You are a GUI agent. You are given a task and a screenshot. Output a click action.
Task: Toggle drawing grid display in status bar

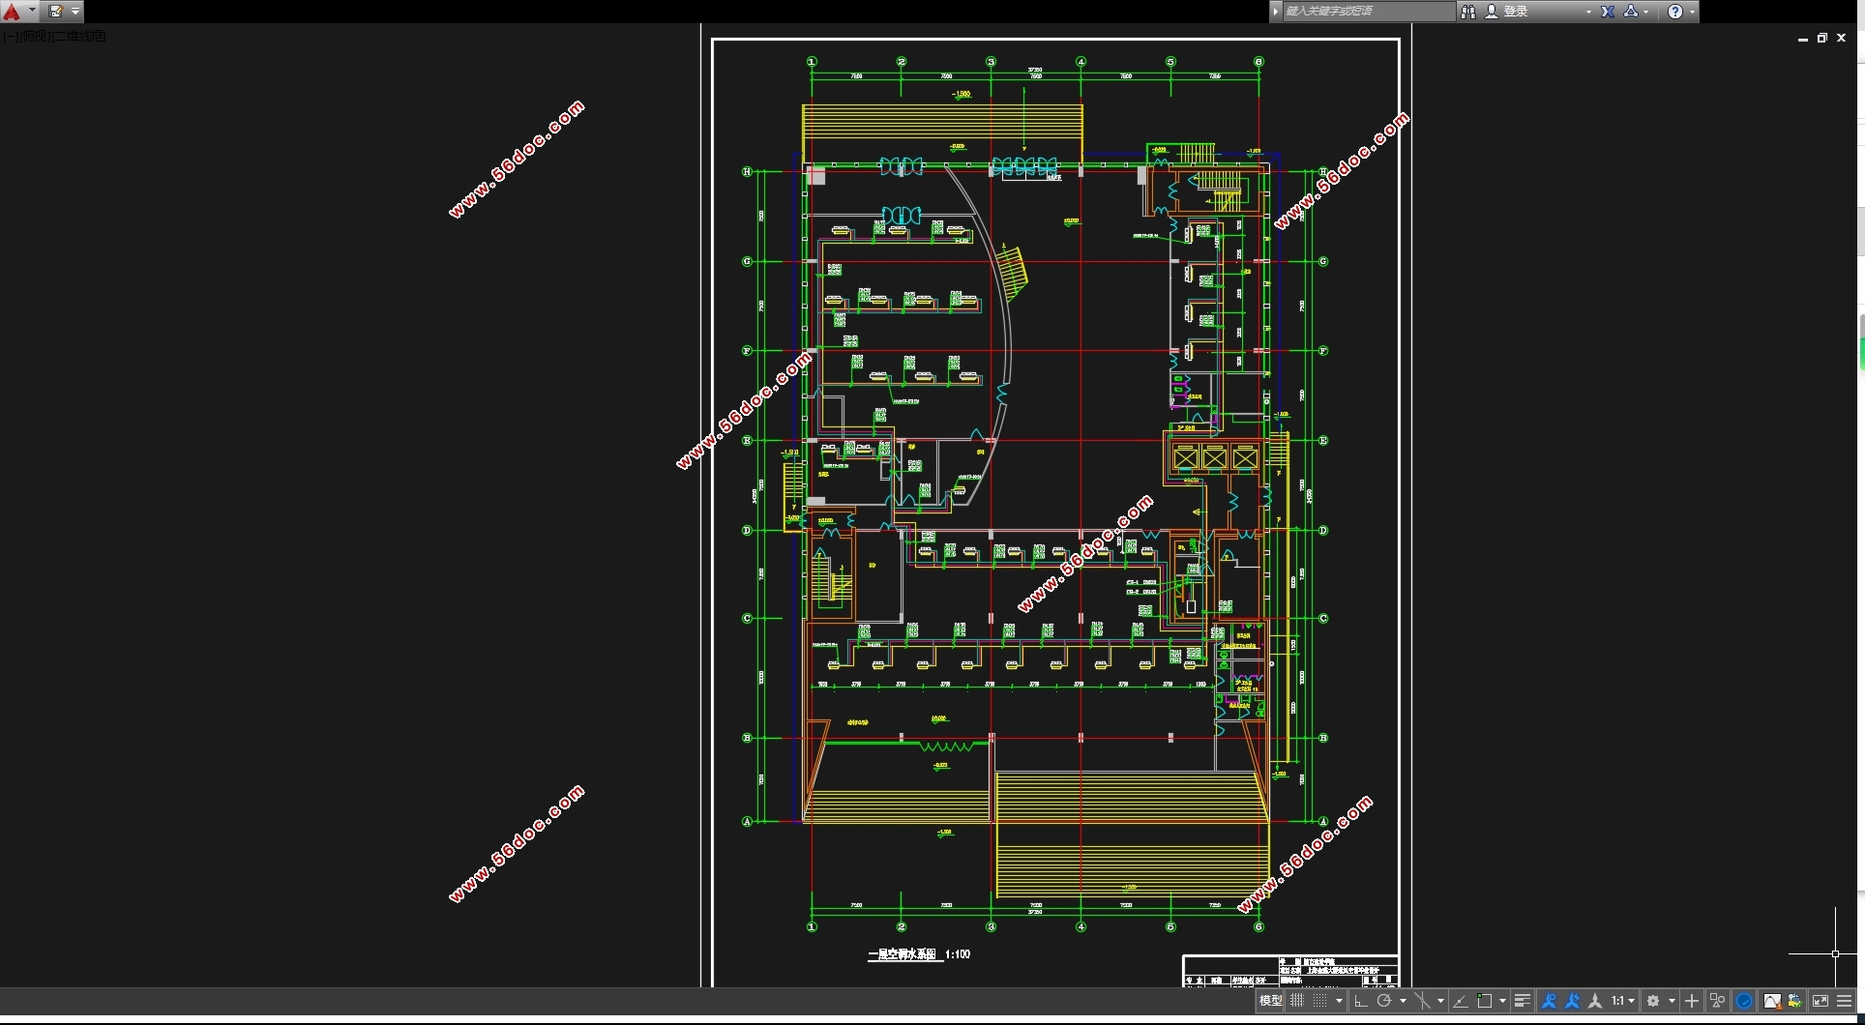coord(1297,1001)
